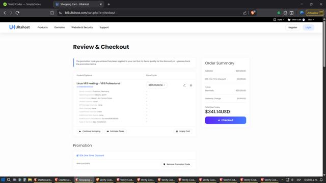Open the Products menu
The width and height of the screenshot is (326, 183).
click(43, 27)
